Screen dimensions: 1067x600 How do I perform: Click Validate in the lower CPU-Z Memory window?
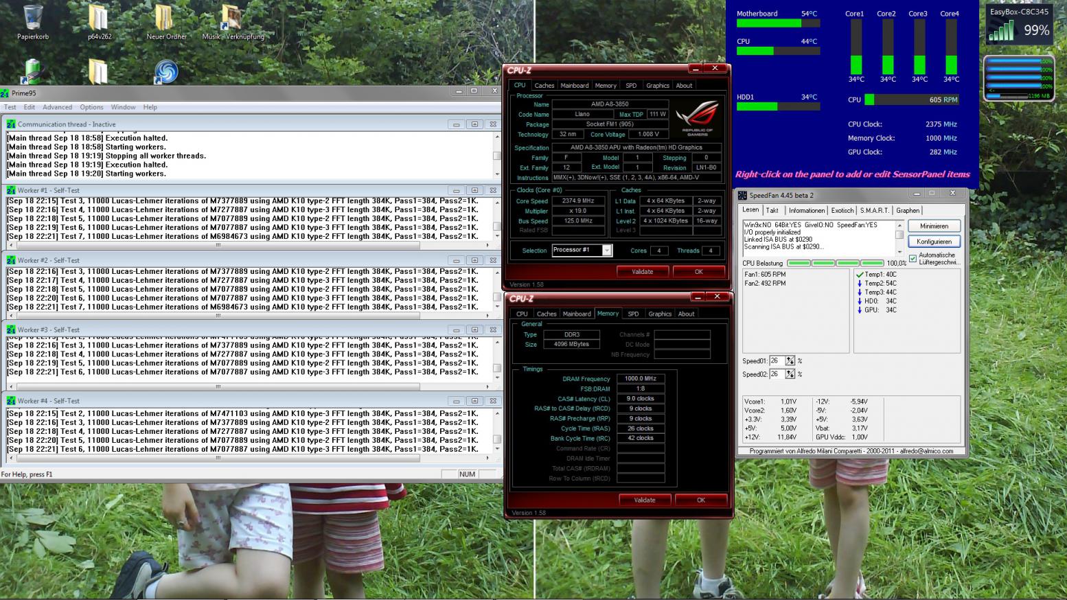(645, 500)
